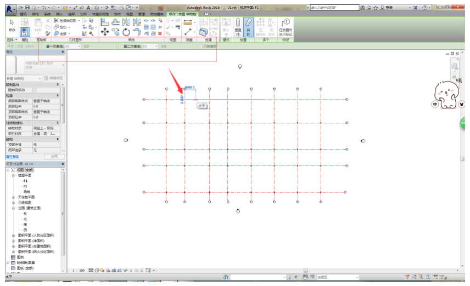Click the Properties help link
This screenshot has height=286, width=470.
click(x=14, y=157)
